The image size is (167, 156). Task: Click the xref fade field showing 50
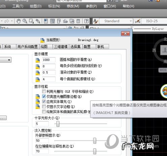click(42, 141)
